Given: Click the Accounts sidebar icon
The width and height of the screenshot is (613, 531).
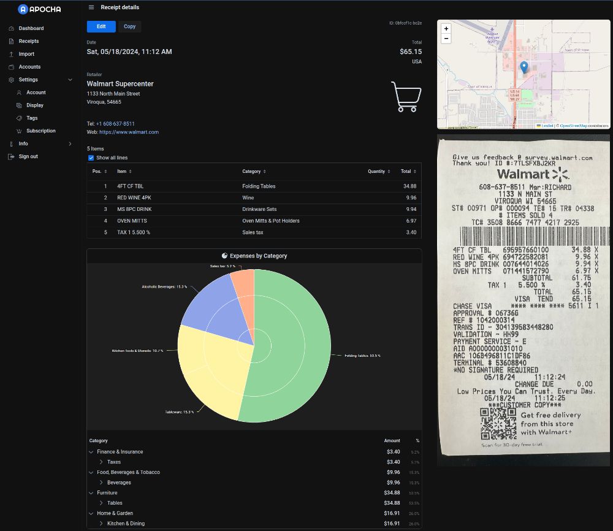Looking at the screenshot, I should click(x=11, y=67).
